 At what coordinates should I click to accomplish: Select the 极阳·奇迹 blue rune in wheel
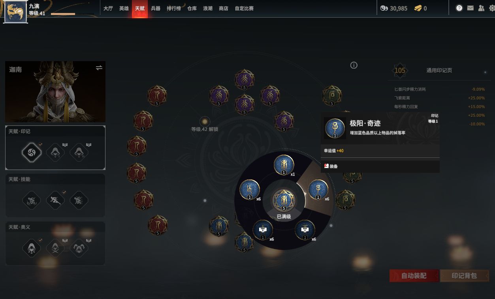coord(318,189)
